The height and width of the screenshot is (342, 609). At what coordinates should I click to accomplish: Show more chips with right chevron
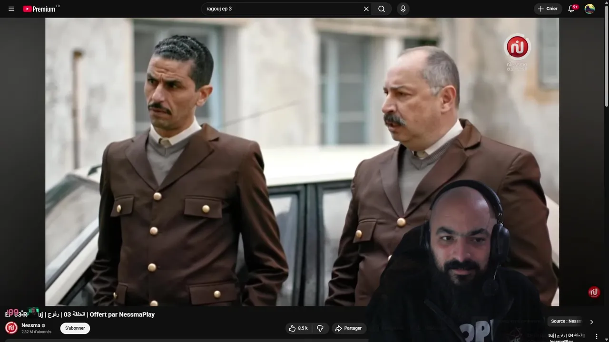click(591, 322)
